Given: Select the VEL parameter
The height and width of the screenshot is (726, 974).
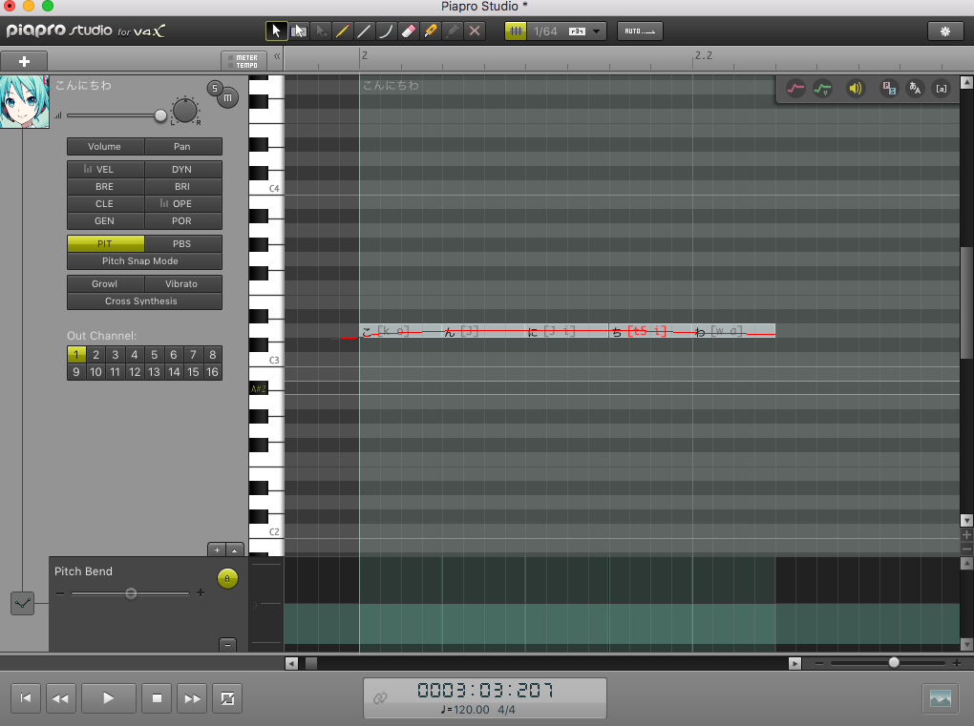Looking at the screenshot, I should [x=104, y=170].
